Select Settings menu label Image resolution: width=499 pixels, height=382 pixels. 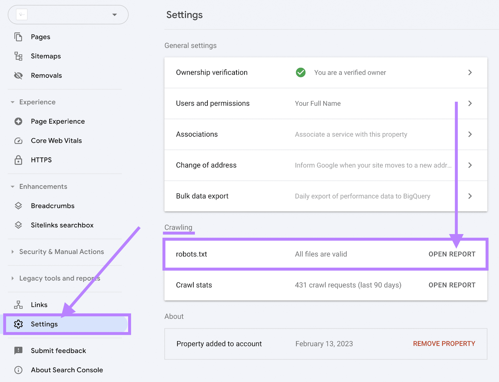[x=44, y=324]
